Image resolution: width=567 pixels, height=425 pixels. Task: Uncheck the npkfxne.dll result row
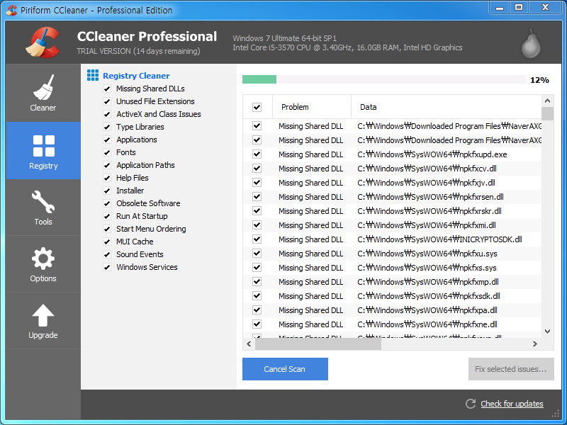tap(257, 324)
